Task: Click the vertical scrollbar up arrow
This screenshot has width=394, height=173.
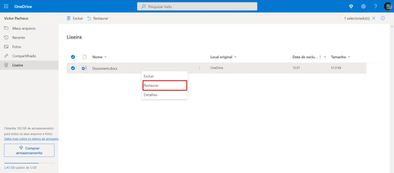Action: [392, 26]
